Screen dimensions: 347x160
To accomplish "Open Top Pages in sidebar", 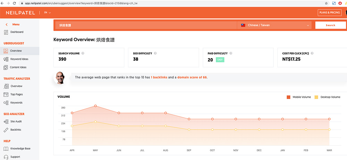I will click(17, 94).
